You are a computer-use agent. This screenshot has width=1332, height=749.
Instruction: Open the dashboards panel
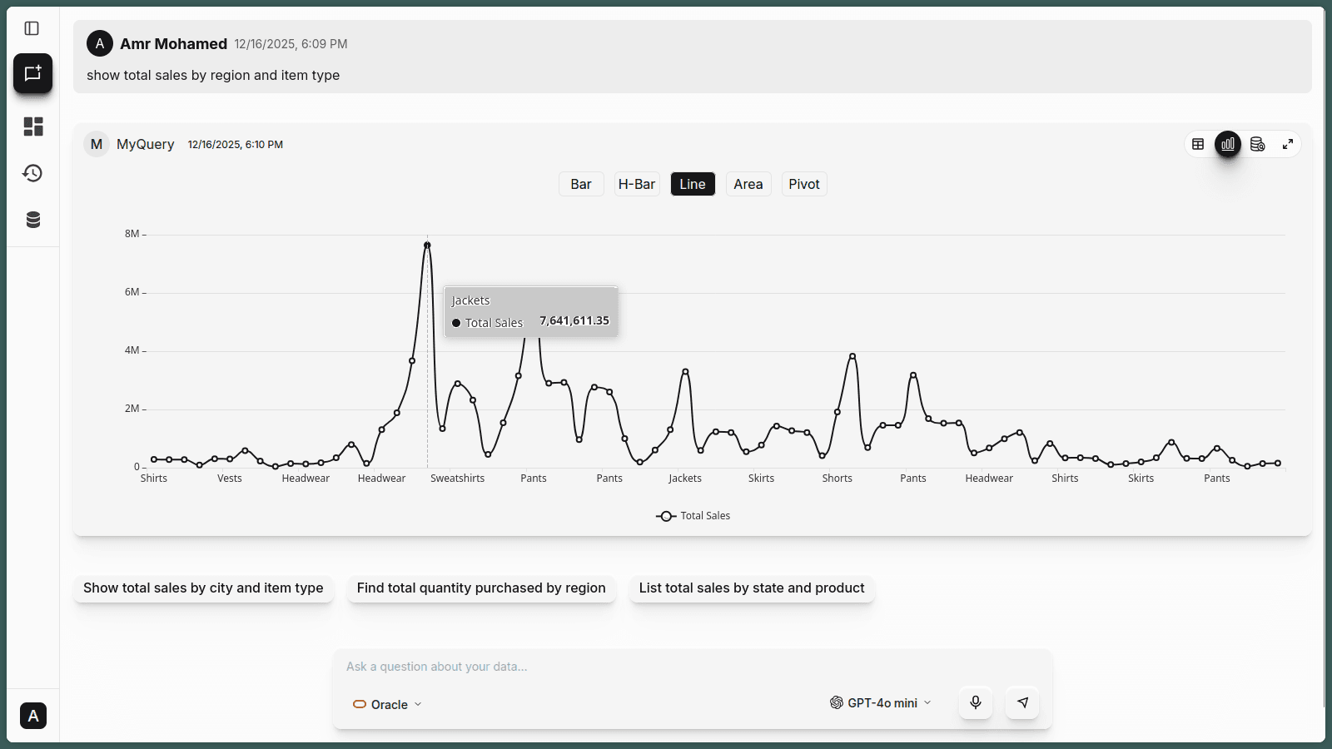point(33,126)
